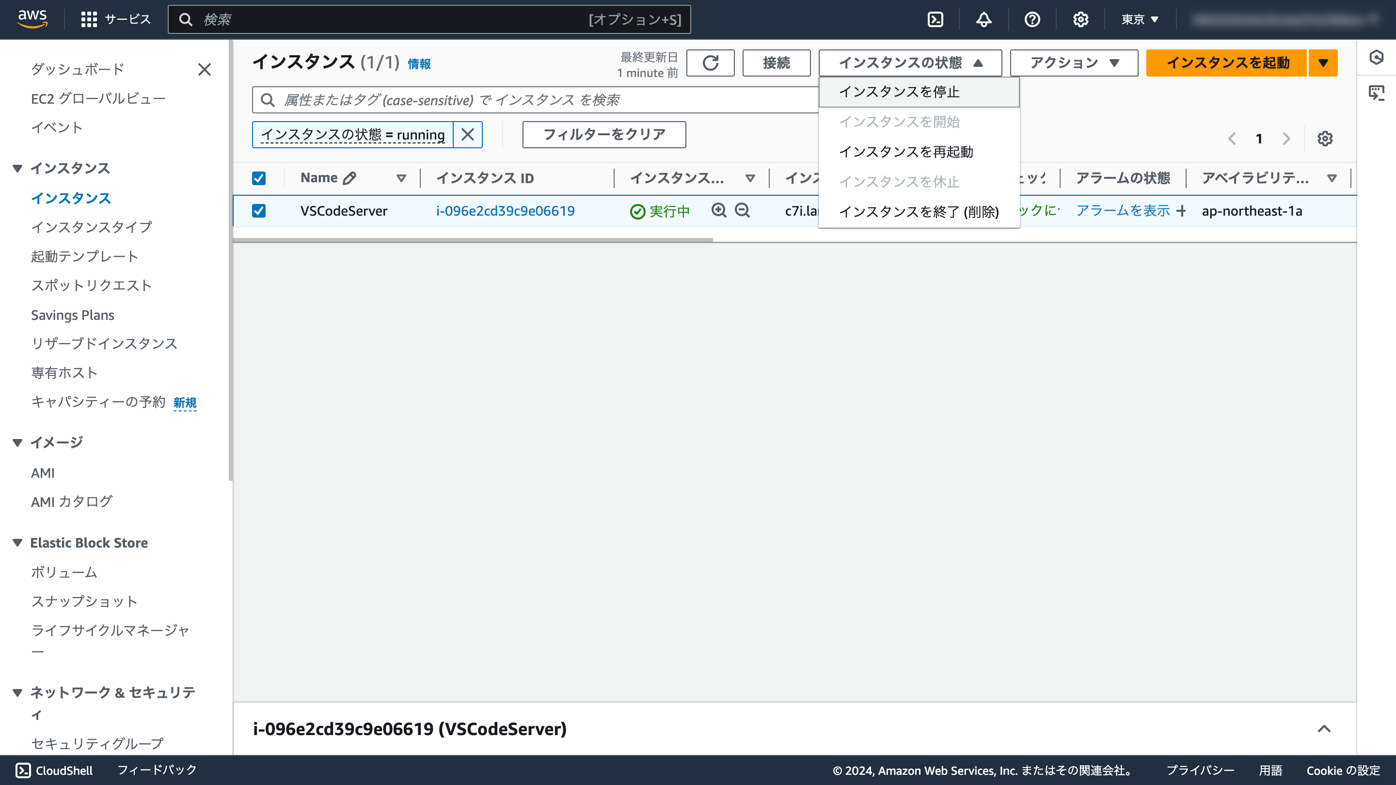This screenshot has width=1396, height=785.
Task: Remove the running state filter chip
Action: [468, 134]
